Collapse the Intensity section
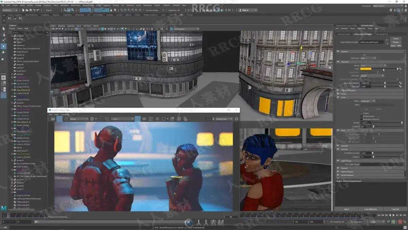This screenshot has width=408, height=230. tap(371, 62)
